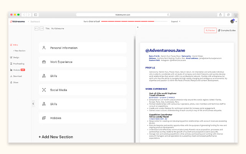Screen dimensions: 246x154
Task: Expand the Personal Information section
Action: 83,48
